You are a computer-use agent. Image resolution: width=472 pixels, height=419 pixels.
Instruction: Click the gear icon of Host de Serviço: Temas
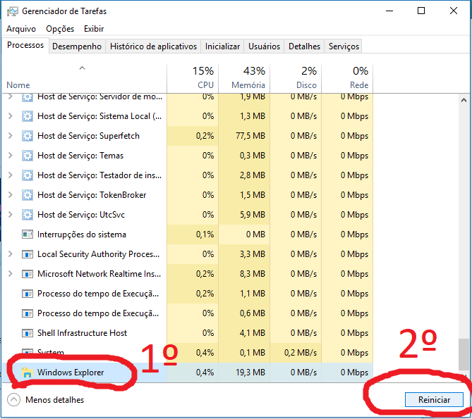coord(28,156)
